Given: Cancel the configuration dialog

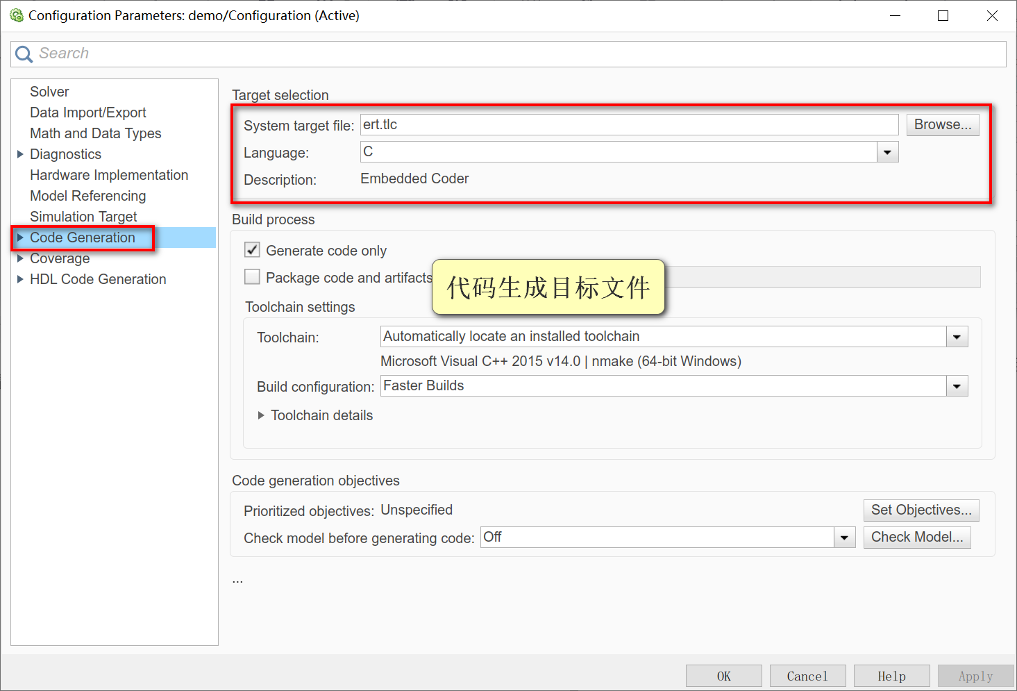Looking at the screenshot, I should (x=807, y=676).
